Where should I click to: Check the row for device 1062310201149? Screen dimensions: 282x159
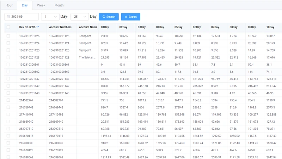(8, 86)
